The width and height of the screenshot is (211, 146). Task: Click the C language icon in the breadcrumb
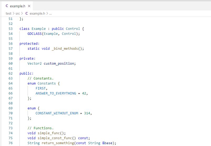point(27,13)
